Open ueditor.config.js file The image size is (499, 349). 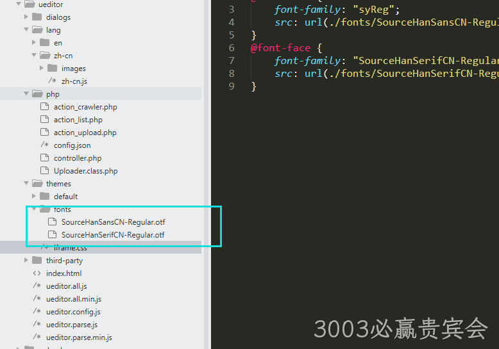[x=73, y=312]
